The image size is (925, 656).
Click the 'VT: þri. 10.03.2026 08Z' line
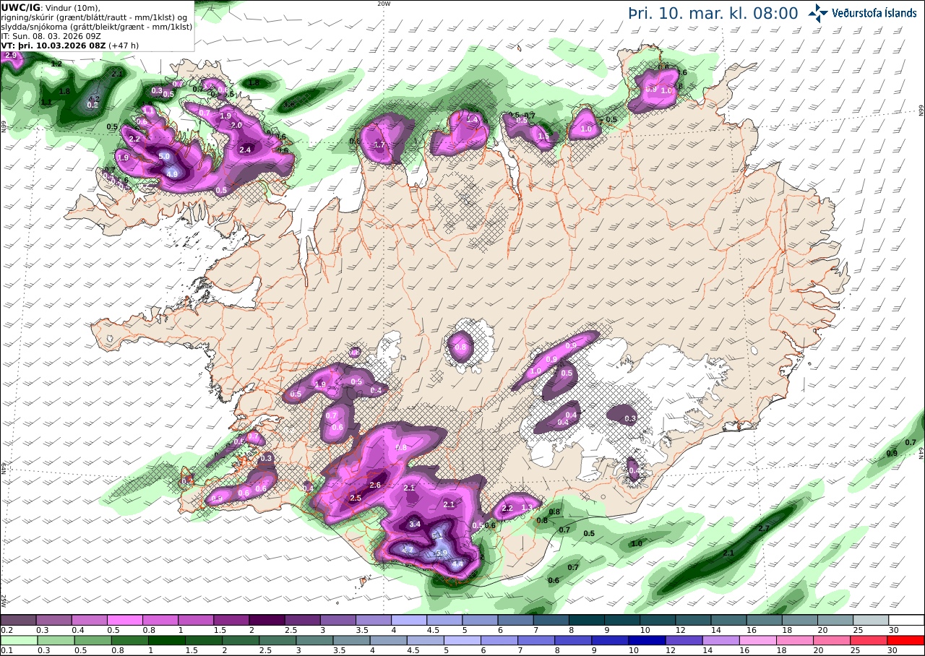(x=55, y=46)
